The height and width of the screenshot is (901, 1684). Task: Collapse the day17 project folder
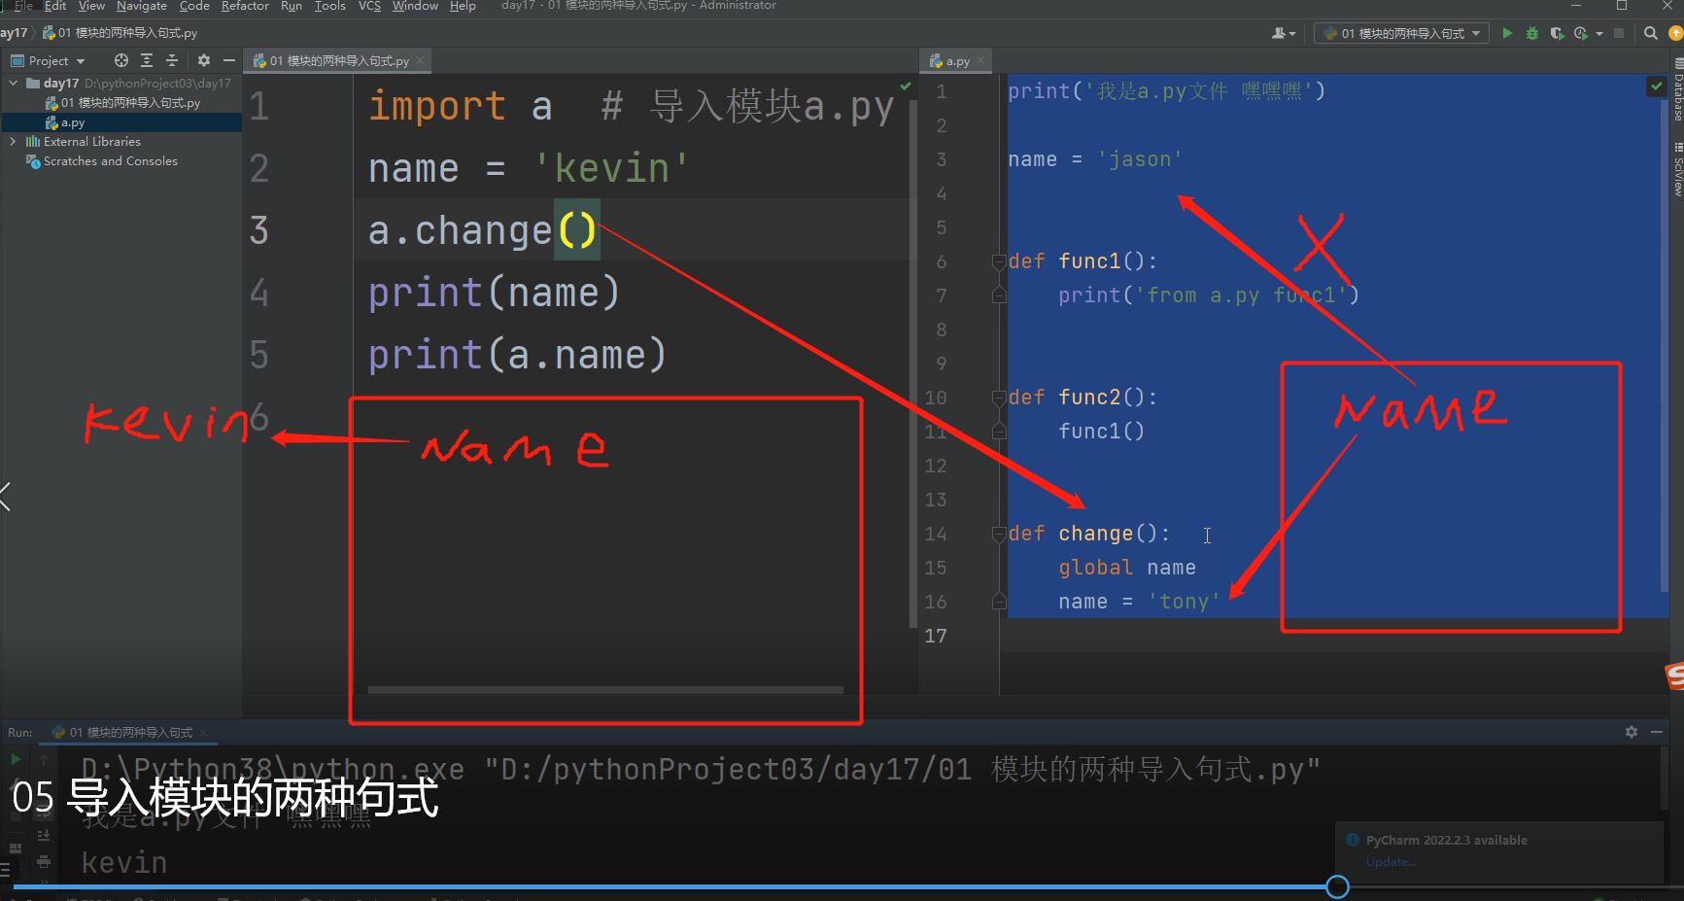(14, 84)
